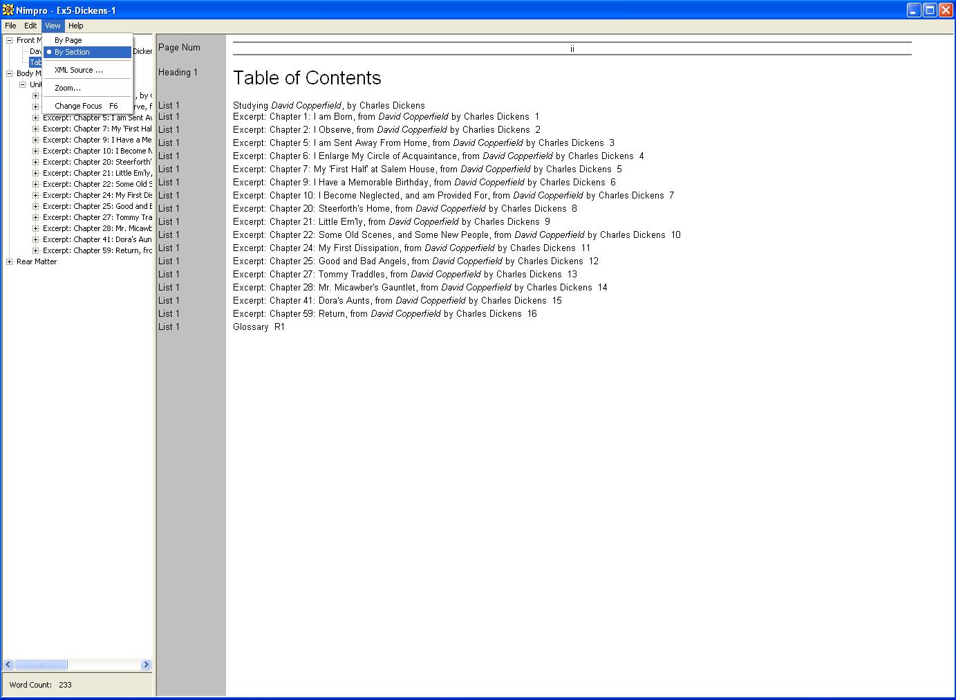The image size is (956, 700).
Task: Open the File menu
Action: (10, 26)
